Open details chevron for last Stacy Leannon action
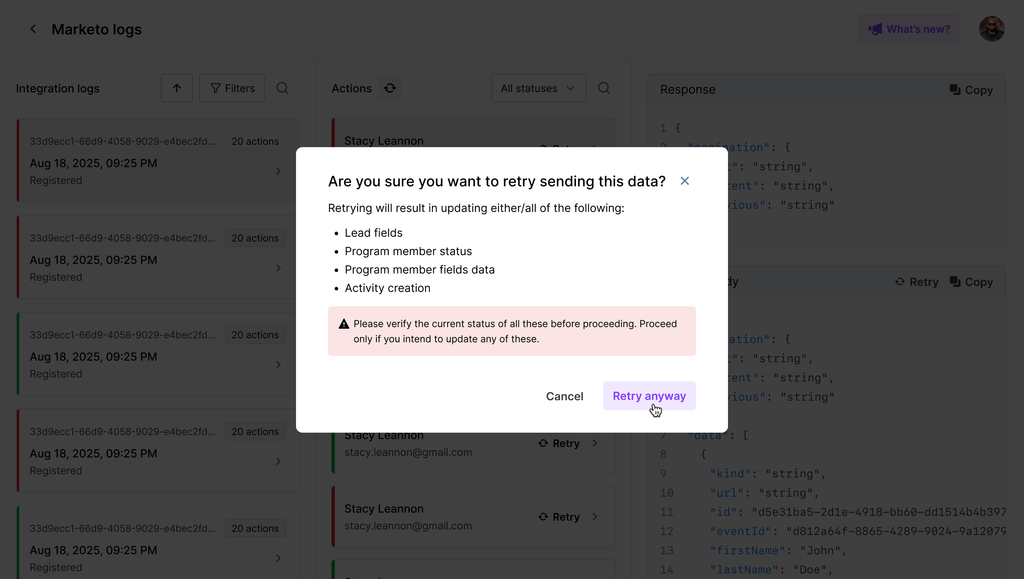The width and height of the screenshot is (1024, 579). (595, 517)
